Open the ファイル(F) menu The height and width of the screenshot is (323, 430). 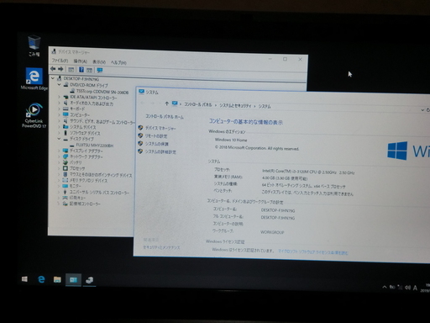pos(60,61)
